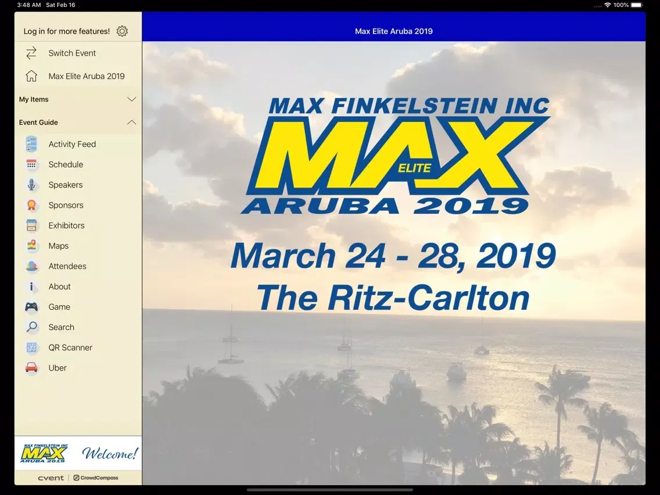Open Activity Feed menu label
The image size is (660, 495).
72,144
